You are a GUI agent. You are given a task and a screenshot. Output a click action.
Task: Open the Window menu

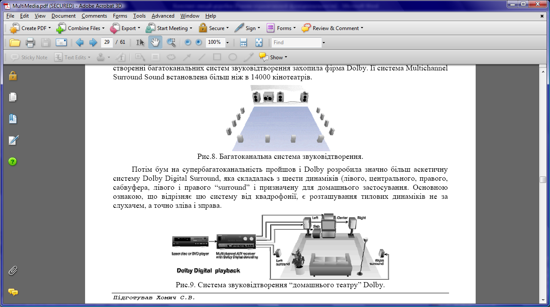pos(189,16)
